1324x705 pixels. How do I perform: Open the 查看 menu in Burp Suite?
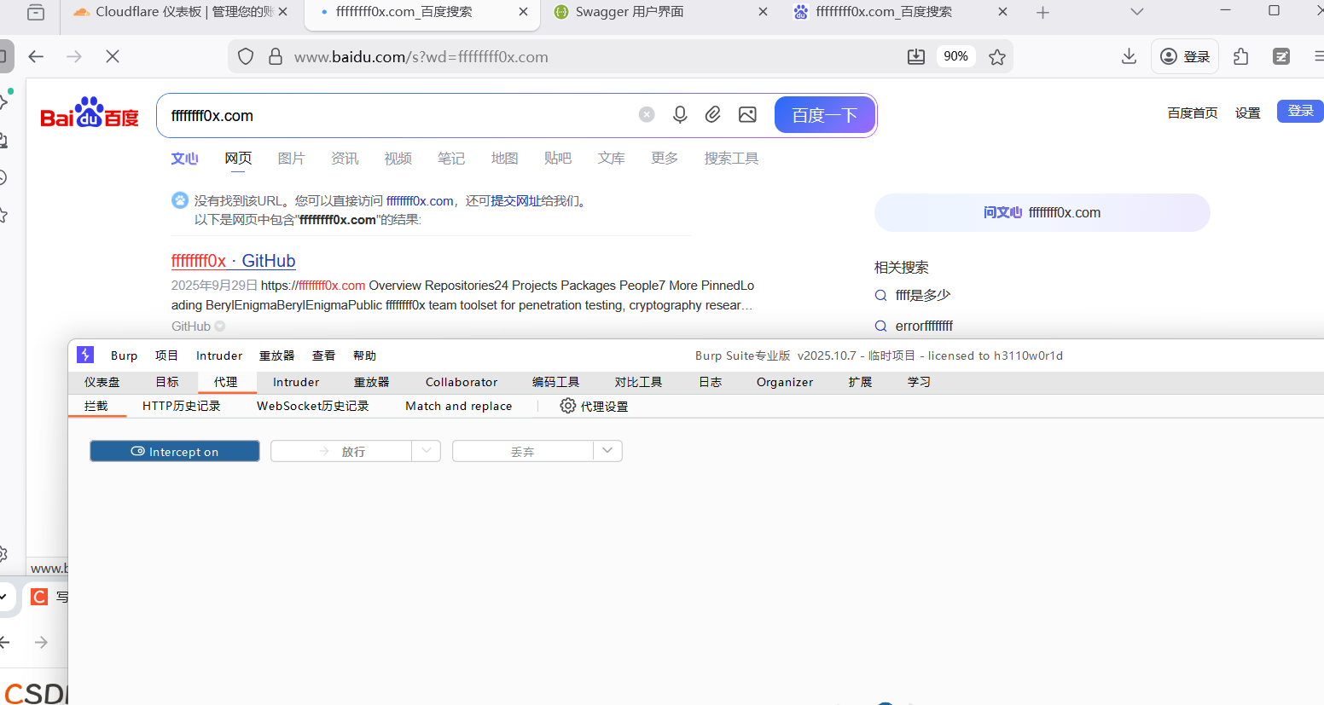[x=323, y=355]
